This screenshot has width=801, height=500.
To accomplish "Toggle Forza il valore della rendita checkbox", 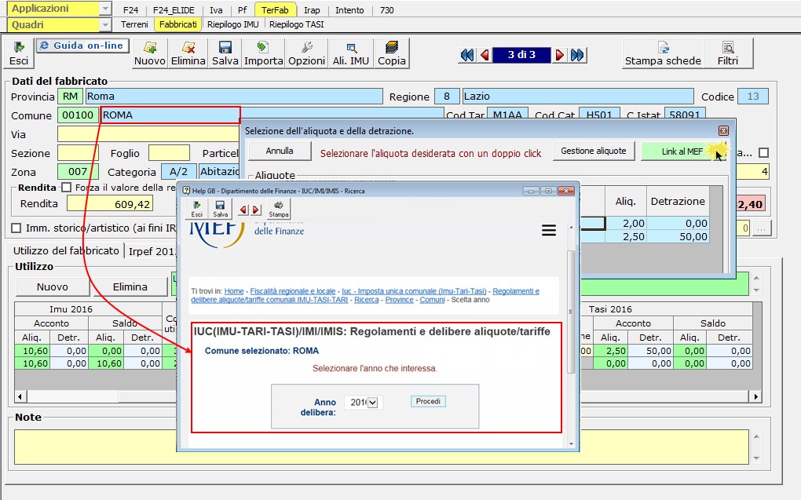I will [66, 188].
